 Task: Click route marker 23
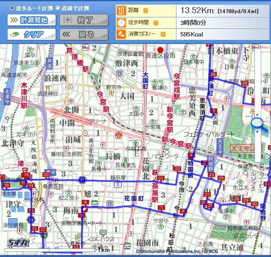(x=211, y=175)
